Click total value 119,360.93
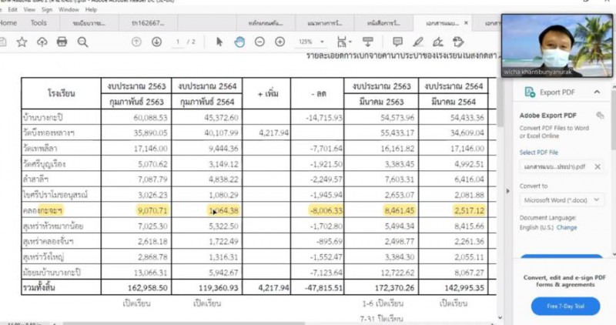The width and height of the screenshot is (616, 325). tap(218, 288)
